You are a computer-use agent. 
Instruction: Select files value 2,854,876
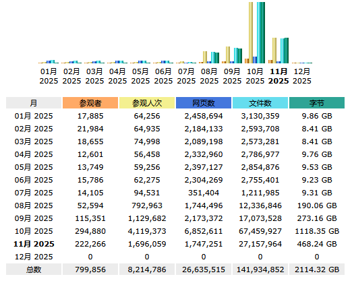(x=260, y=167)
